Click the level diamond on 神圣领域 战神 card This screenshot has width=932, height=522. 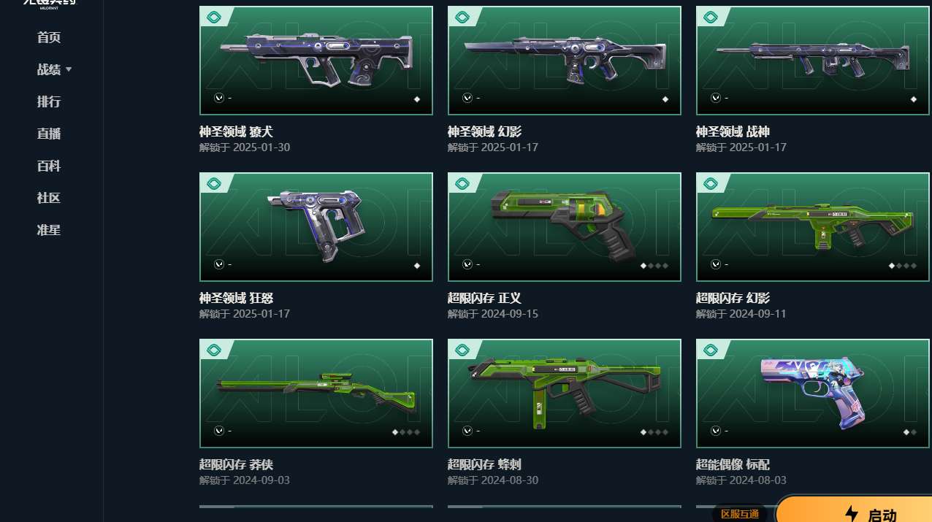[x=914, y=99]
